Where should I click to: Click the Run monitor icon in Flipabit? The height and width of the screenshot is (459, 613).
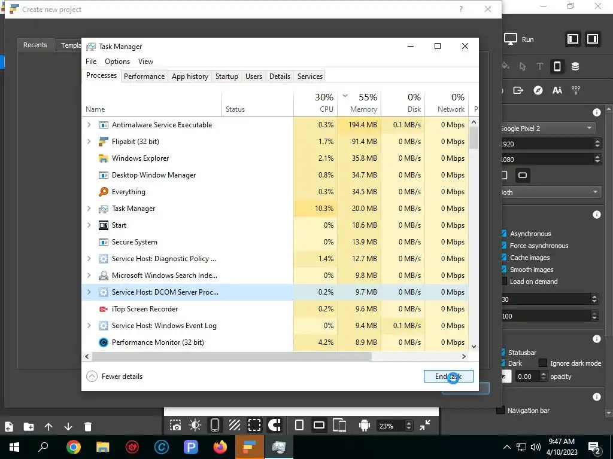pos(510,39)
